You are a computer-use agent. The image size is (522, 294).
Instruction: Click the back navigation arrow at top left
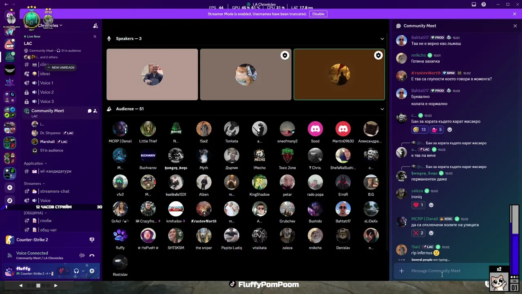click(x=6, y=4)
